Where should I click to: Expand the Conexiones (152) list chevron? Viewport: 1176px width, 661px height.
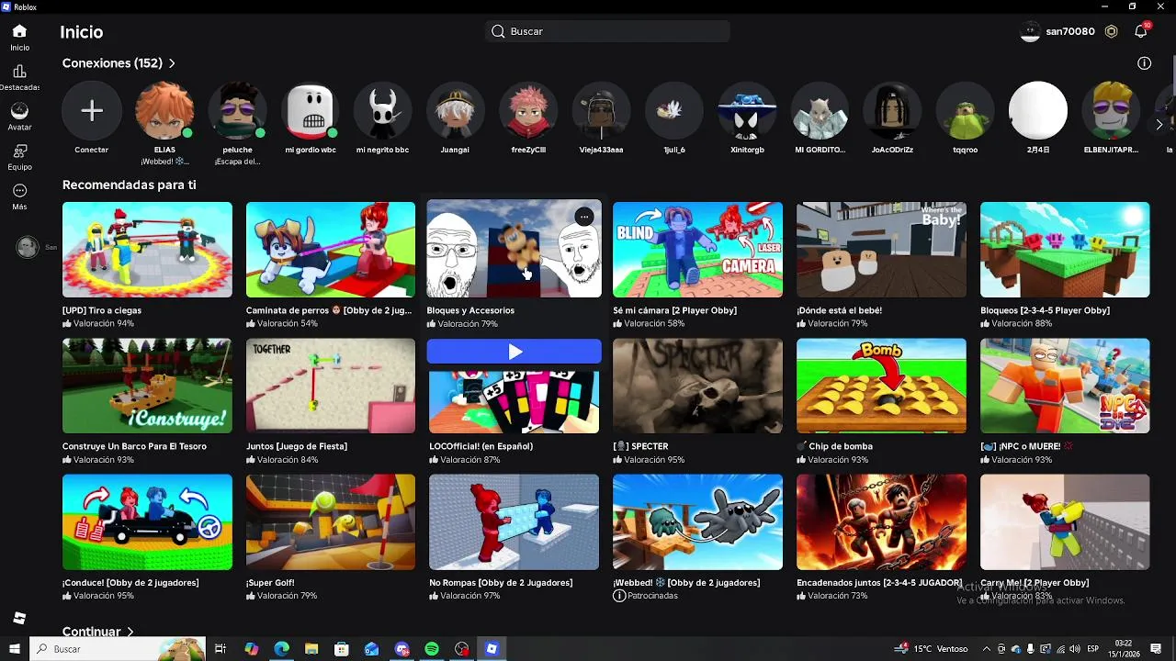(x=172, y=63)
